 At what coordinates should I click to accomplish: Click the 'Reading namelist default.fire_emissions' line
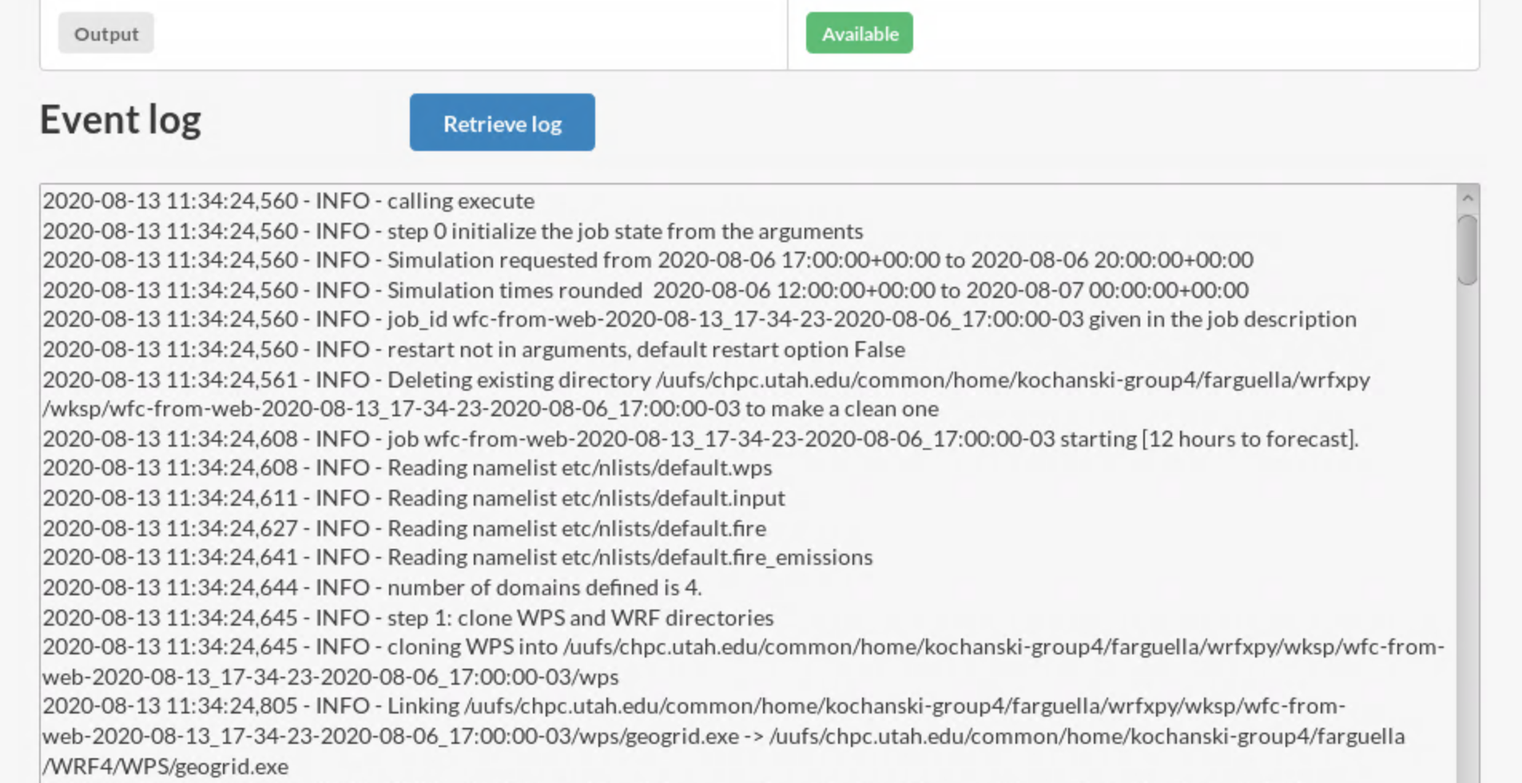[x=458, y=557]
